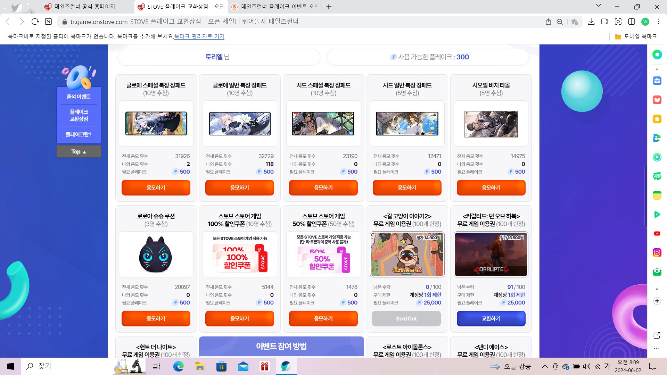Apply for 클로에 스페셜 복장 장패드
Screen dimensions: 667x375
[x=156, y=187]
